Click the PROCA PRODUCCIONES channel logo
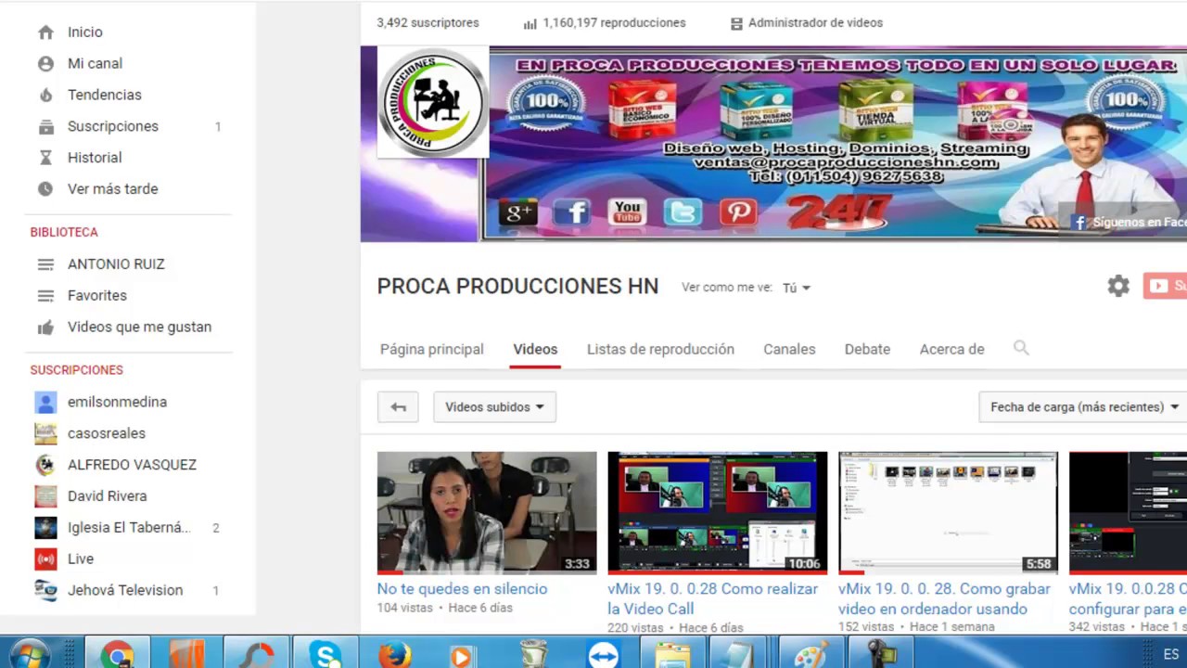 (x=433, y=102)
